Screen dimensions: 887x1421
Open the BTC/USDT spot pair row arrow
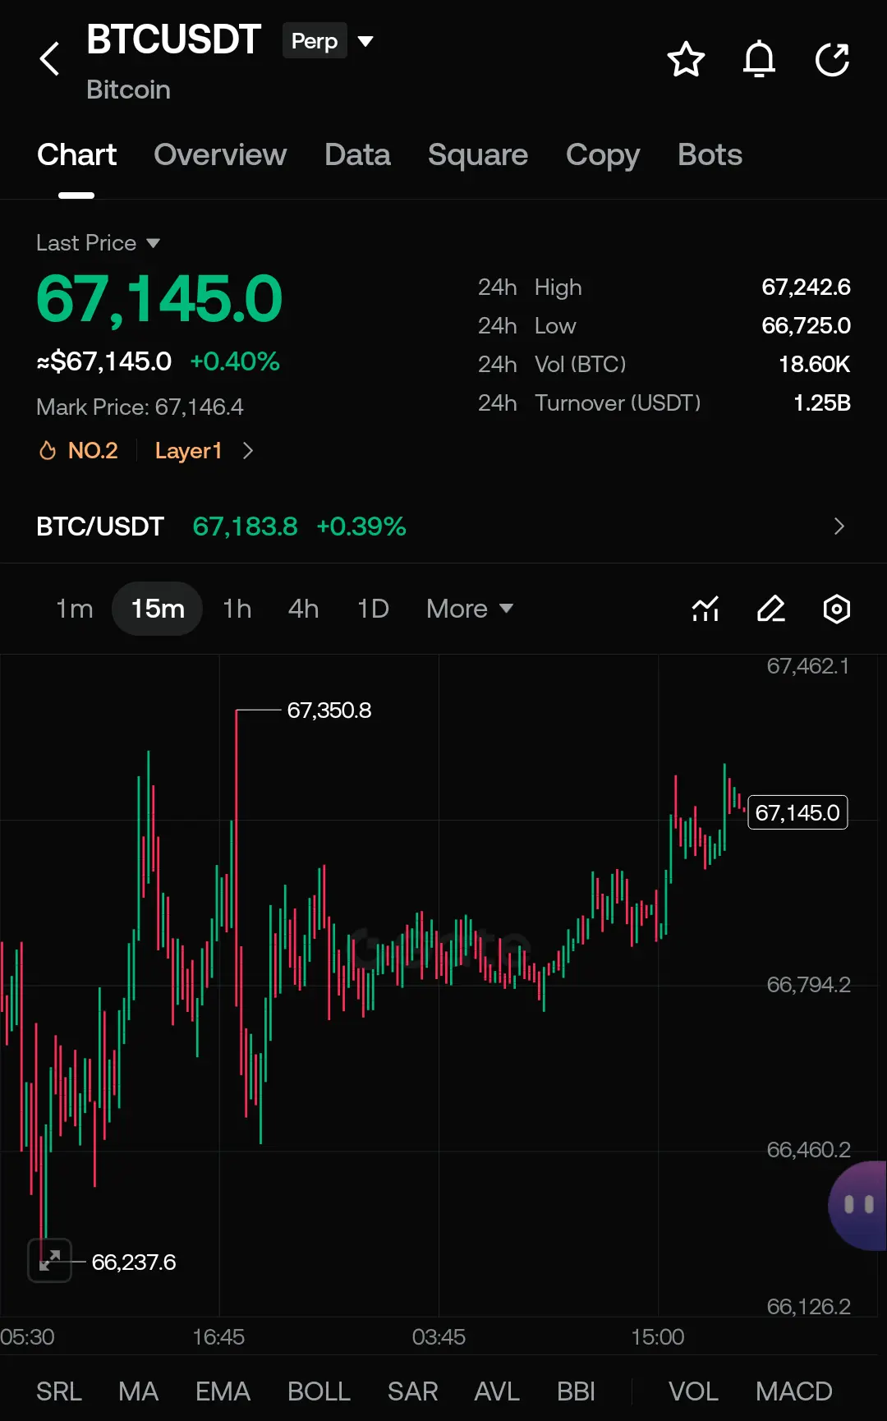(839, 526)
